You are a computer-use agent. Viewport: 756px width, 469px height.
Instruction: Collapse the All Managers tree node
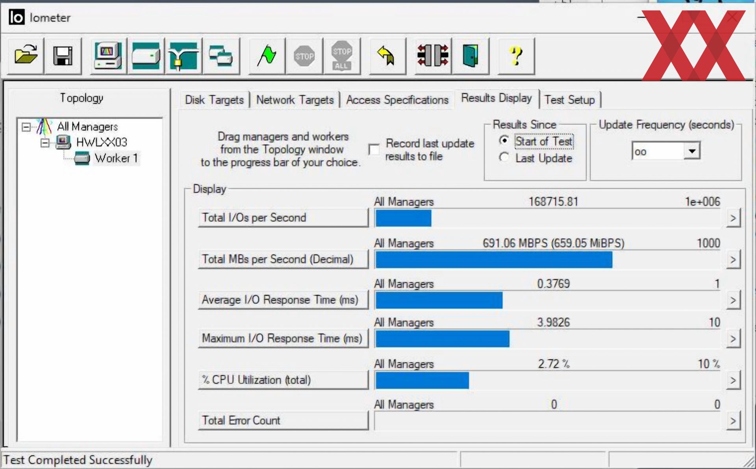(x=26, y=127)
